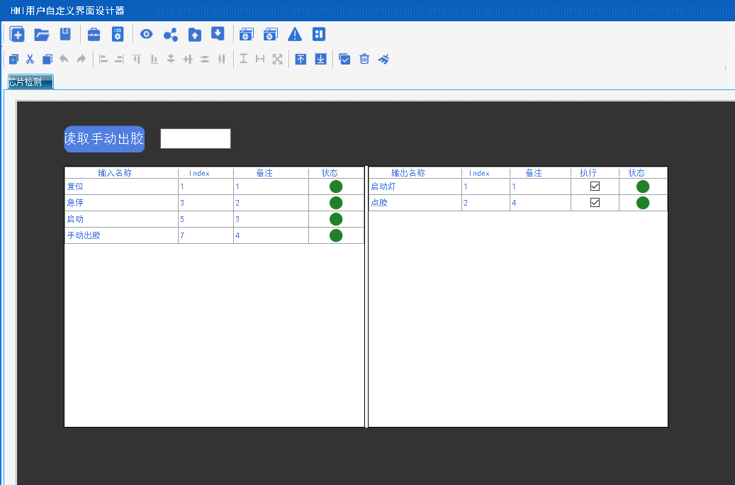This screenshot has height=485, width=735.
Task: Click the upload up-arrow folder icon
Action: point(194,34)
